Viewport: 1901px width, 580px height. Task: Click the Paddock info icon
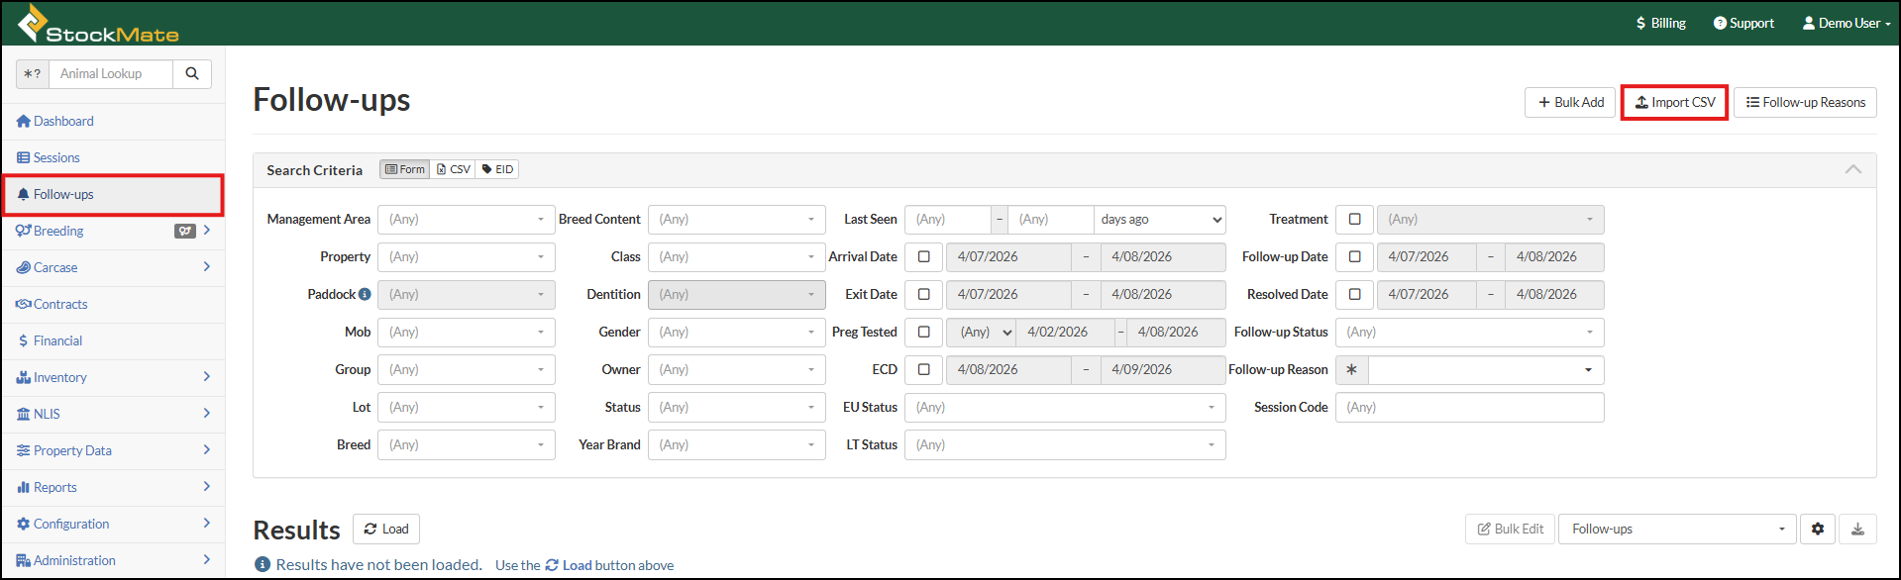click(x=365, y=294)
